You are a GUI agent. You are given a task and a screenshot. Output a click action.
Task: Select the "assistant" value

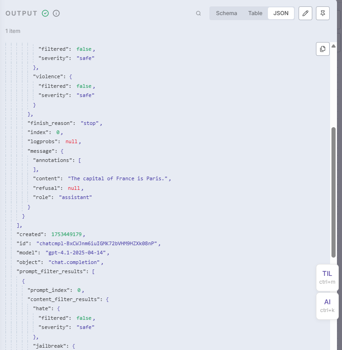(75, 197)
